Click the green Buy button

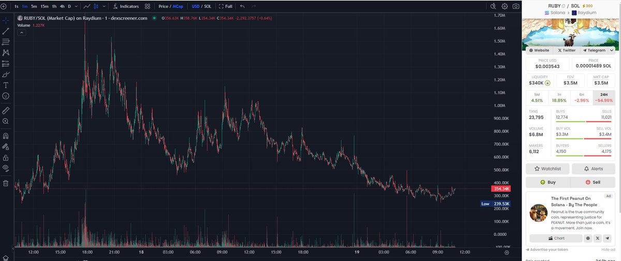(548, 182)
